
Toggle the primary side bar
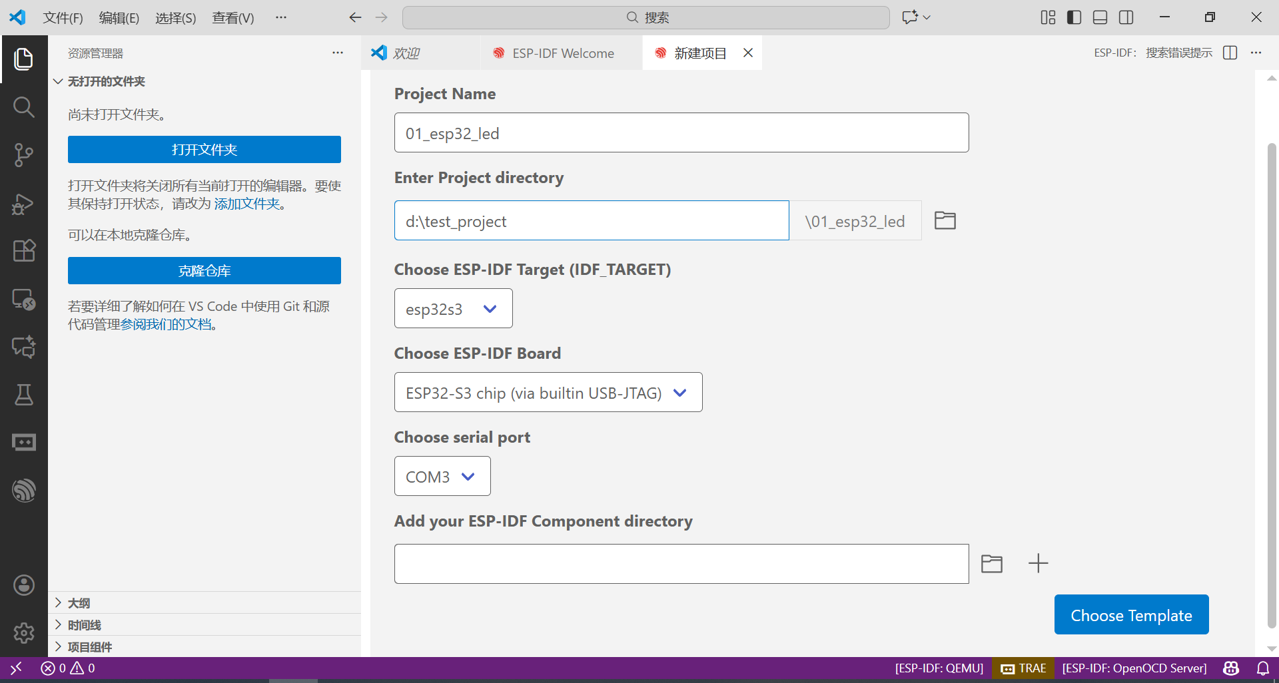coord(1074,17)
